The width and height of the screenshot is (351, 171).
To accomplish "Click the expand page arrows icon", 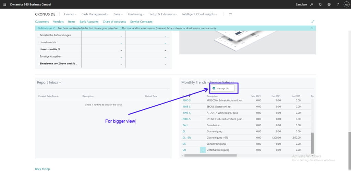I will pyautogui.click(x=312, y=22).
